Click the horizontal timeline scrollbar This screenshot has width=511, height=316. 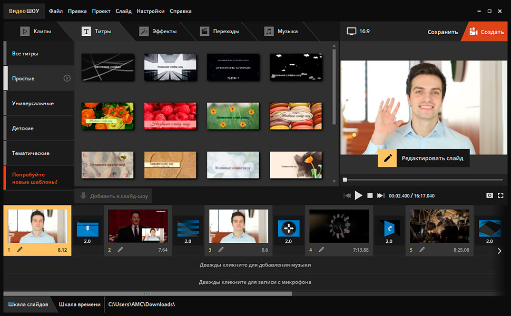coord(148,293)
